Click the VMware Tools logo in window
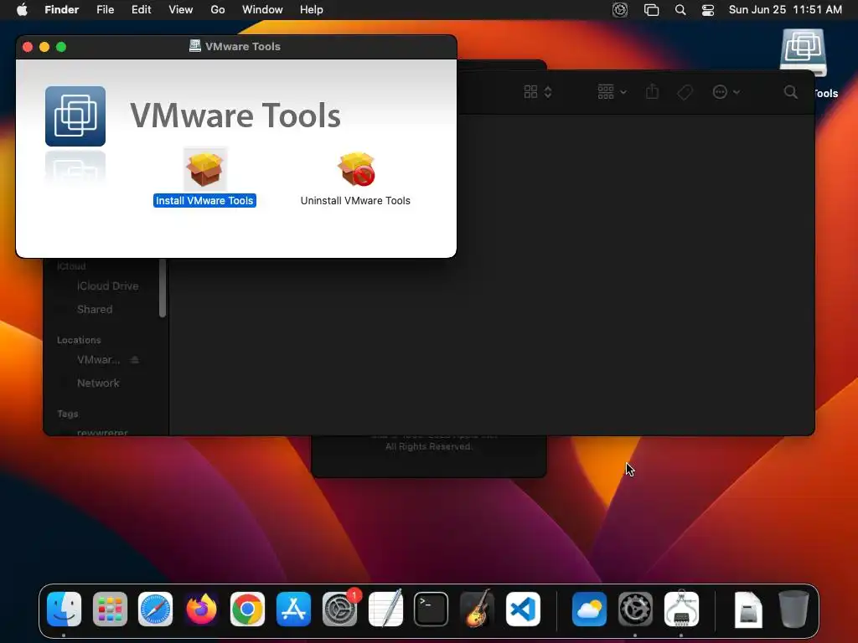Image resolution: width=858 pixels, height=643 pixels. (x=75, y=116)
